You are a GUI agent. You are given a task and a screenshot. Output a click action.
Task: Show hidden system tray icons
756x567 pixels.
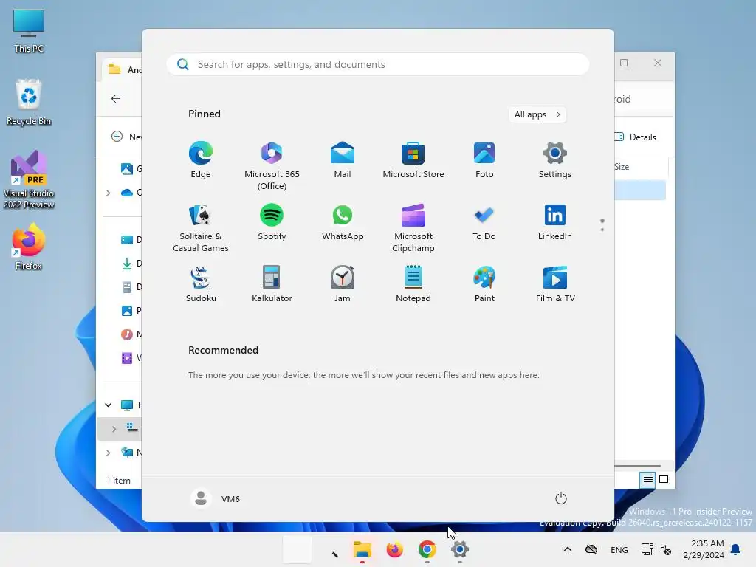pyautogui.click(x=568, y=549)
